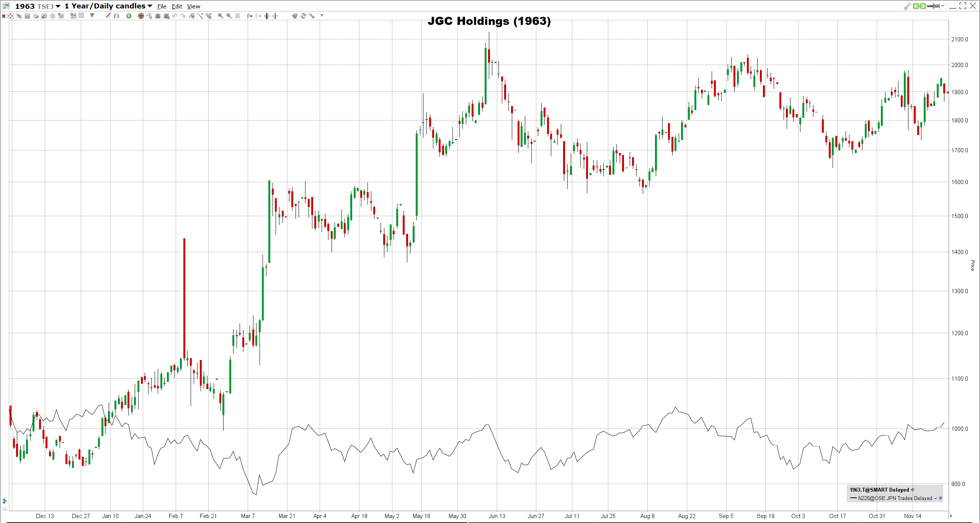Click the colored circles palette icon
The height and width of the screenshot is (523, 980).
pos(295,16)
